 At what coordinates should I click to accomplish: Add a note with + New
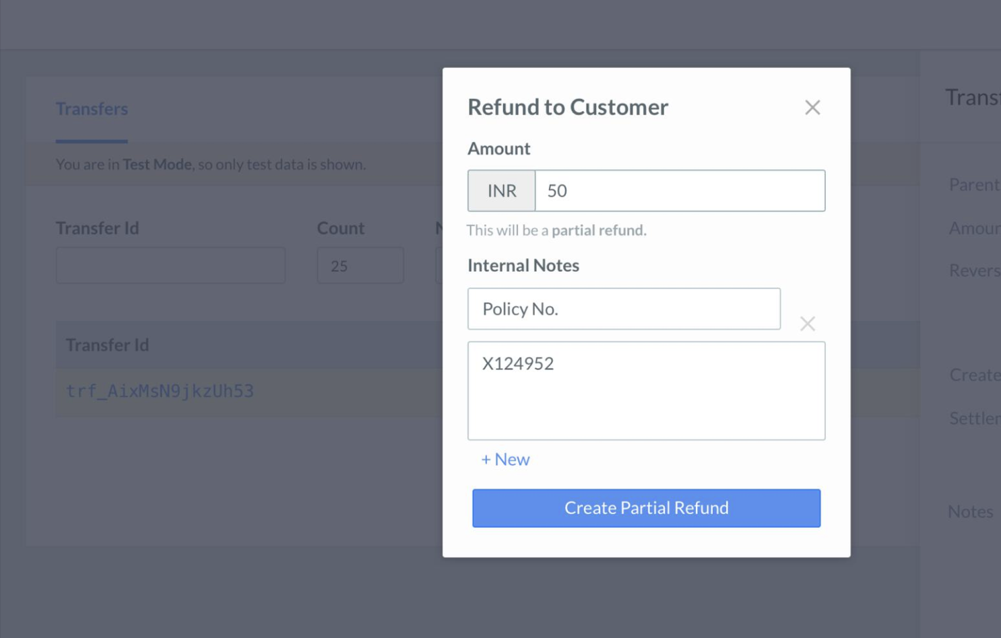[x=505, y=459]
